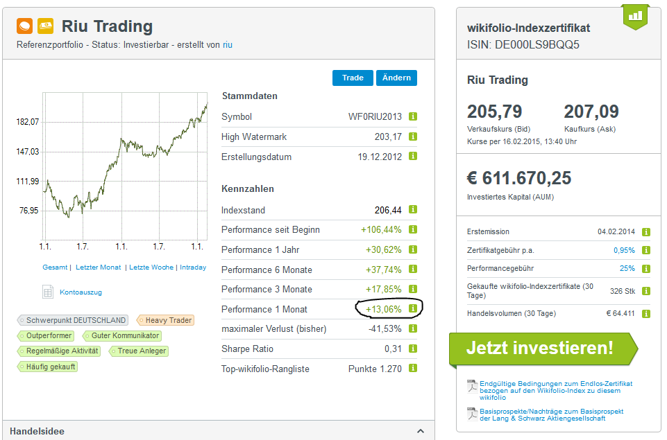Click the 326 Stk value
The width and height of the screenshot is (667, 440).
(x=623, y=291)
